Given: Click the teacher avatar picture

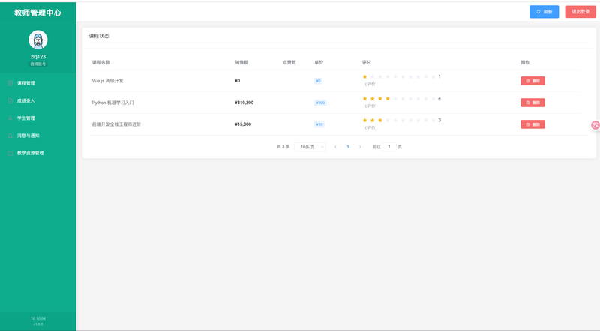Looking at the screenshot, I should click(38, 40).
